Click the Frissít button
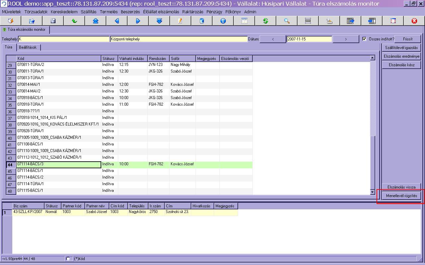The image size is (425, 265). click(408, 39)
